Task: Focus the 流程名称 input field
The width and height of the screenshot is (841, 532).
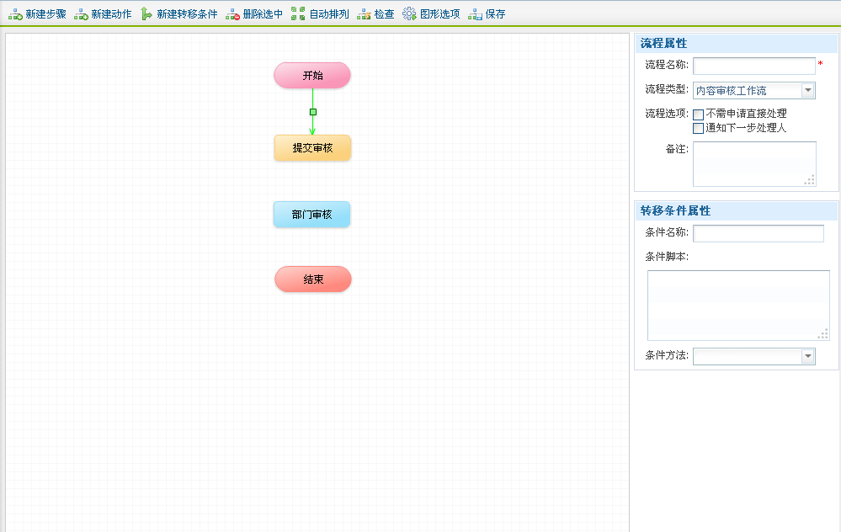Action: coord(753,66)
